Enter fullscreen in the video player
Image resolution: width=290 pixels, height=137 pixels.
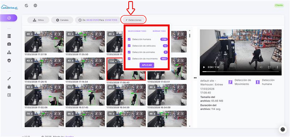(269, 67)
